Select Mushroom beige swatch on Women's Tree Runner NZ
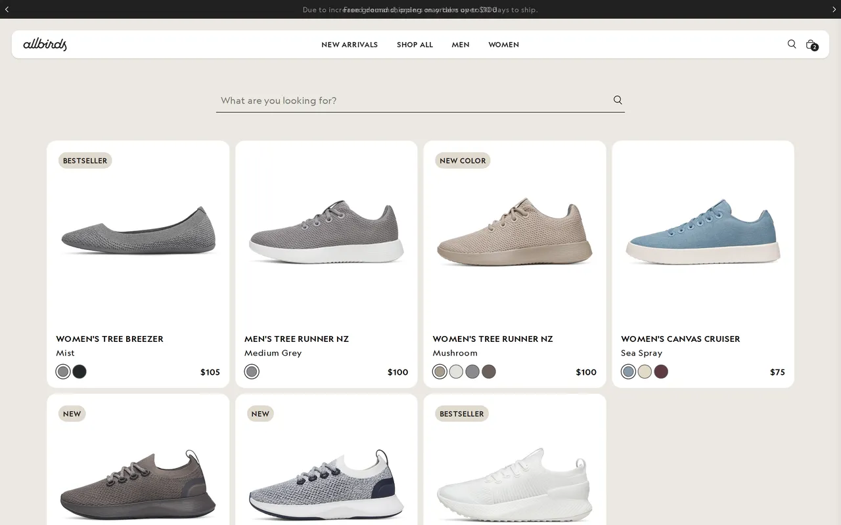 [440, 372]
